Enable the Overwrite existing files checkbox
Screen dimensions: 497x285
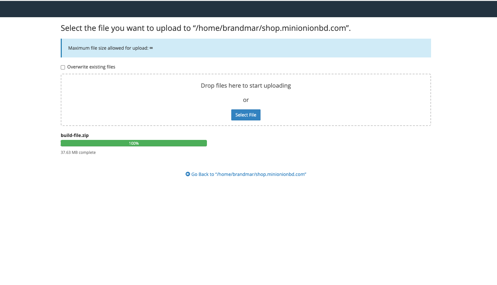coord(63,67)
